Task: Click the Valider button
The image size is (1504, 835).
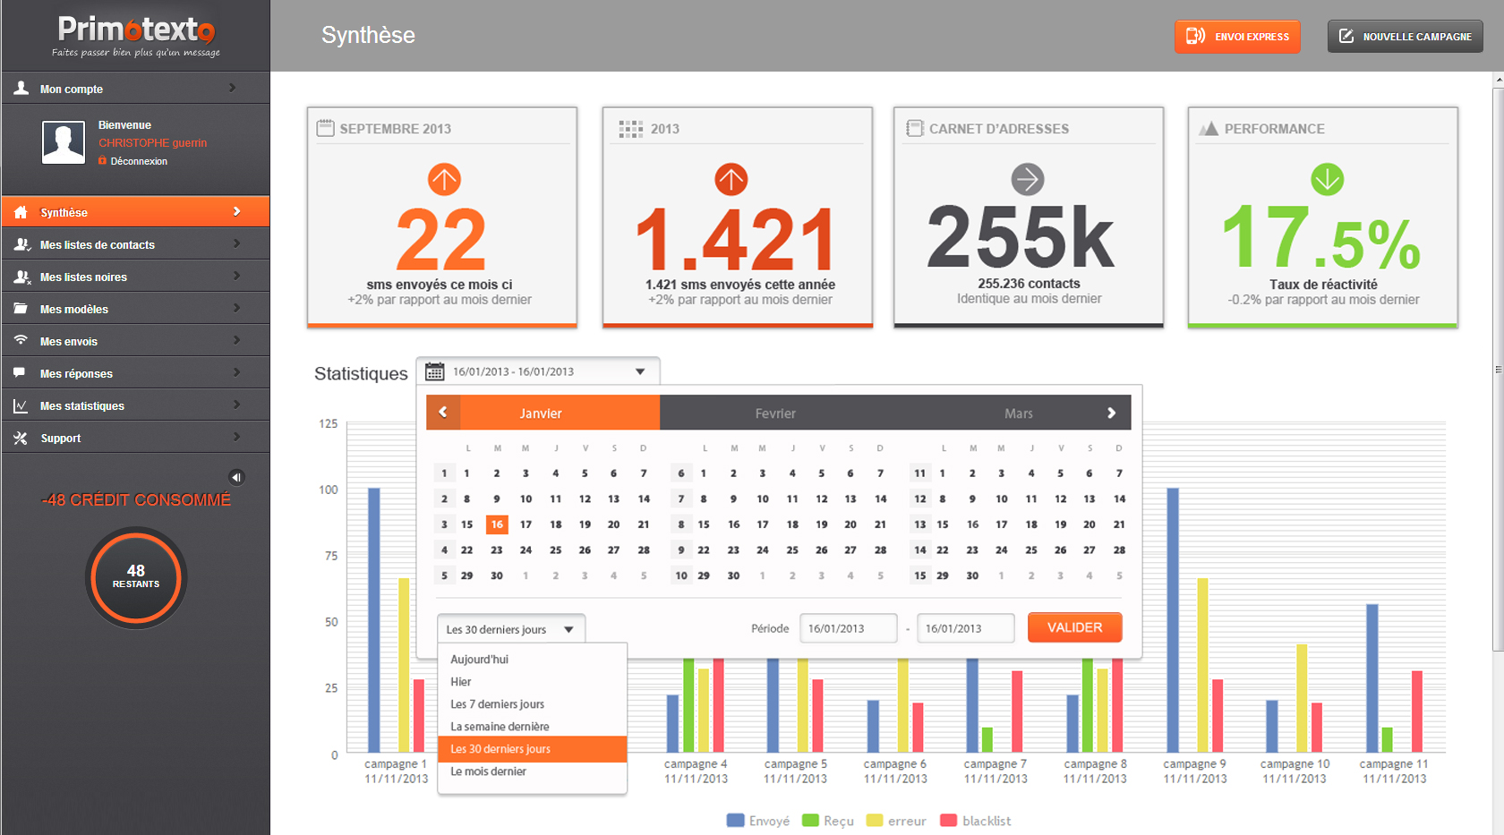Action: [x=1074, y=627]
